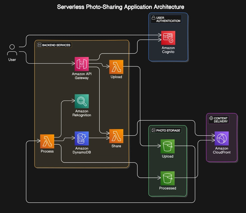Select the Upload S3 bucket icon
Viewport: 246px width, 213px height.
click(x=168, y=146)
